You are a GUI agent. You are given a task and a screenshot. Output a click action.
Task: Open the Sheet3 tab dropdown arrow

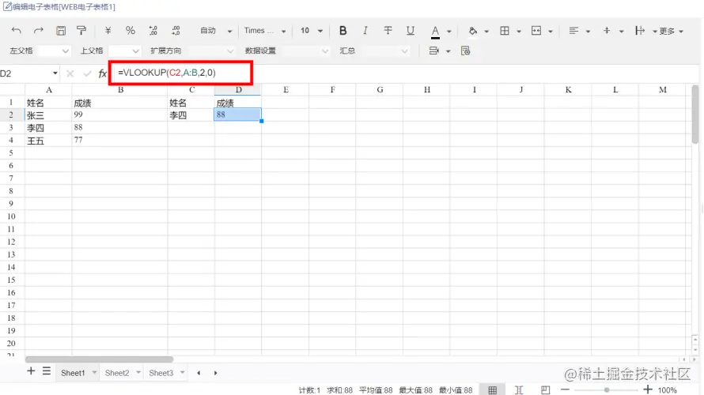pyautogui.click(x=182, y=373)
